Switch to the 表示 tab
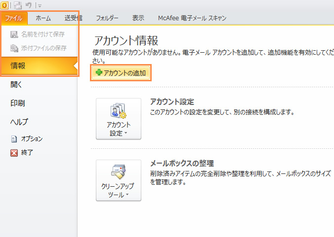This screenshot has height=237, width=334. click(x=138, y=18)
